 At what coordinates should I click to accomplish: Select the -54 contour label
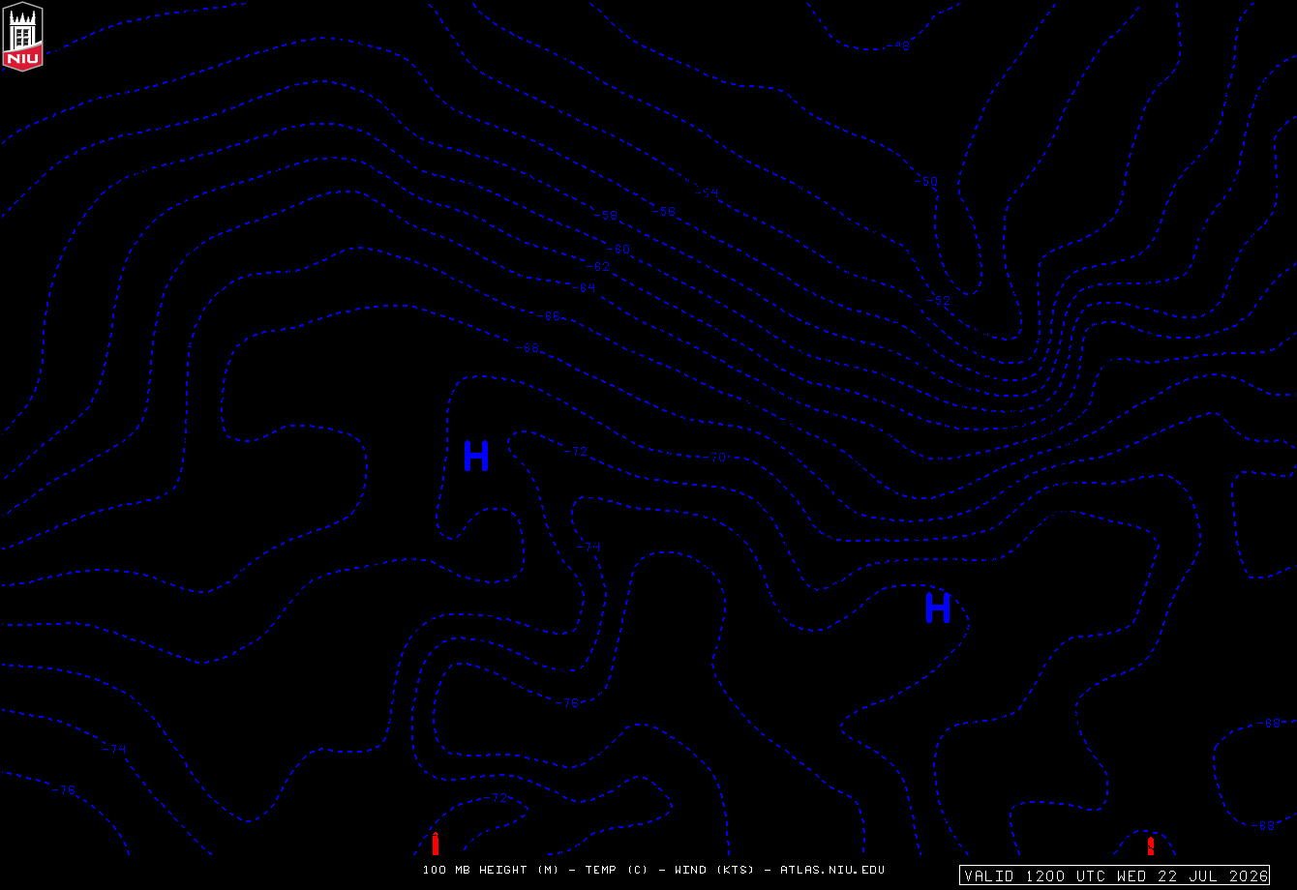708,193
